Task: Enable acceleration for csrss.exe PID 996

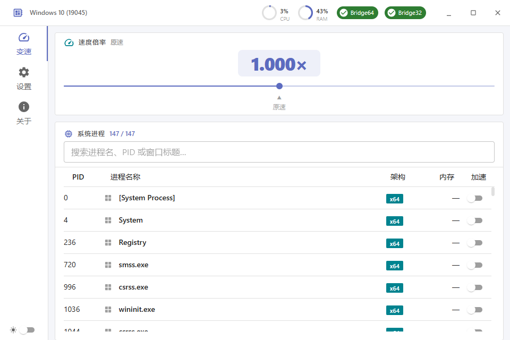Action: click(475, 287)
